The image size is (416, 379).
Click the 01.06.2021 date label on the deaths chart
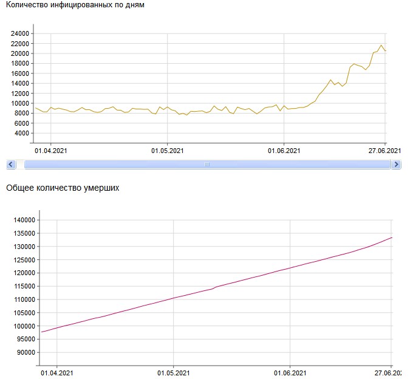point(290,373)
